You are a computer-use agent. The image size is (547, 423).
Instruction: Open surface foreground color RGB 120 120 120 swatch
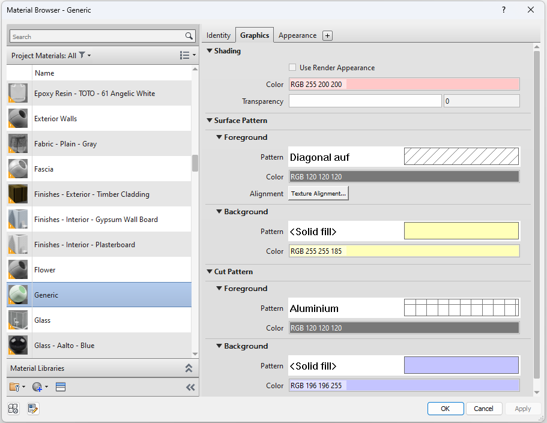click(x=404, y=177)
